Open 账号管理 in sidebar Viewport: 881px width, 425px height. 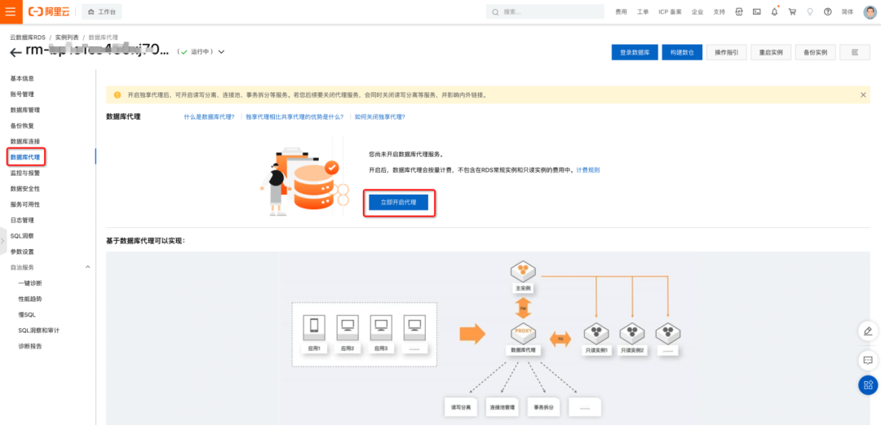point(23,94)
